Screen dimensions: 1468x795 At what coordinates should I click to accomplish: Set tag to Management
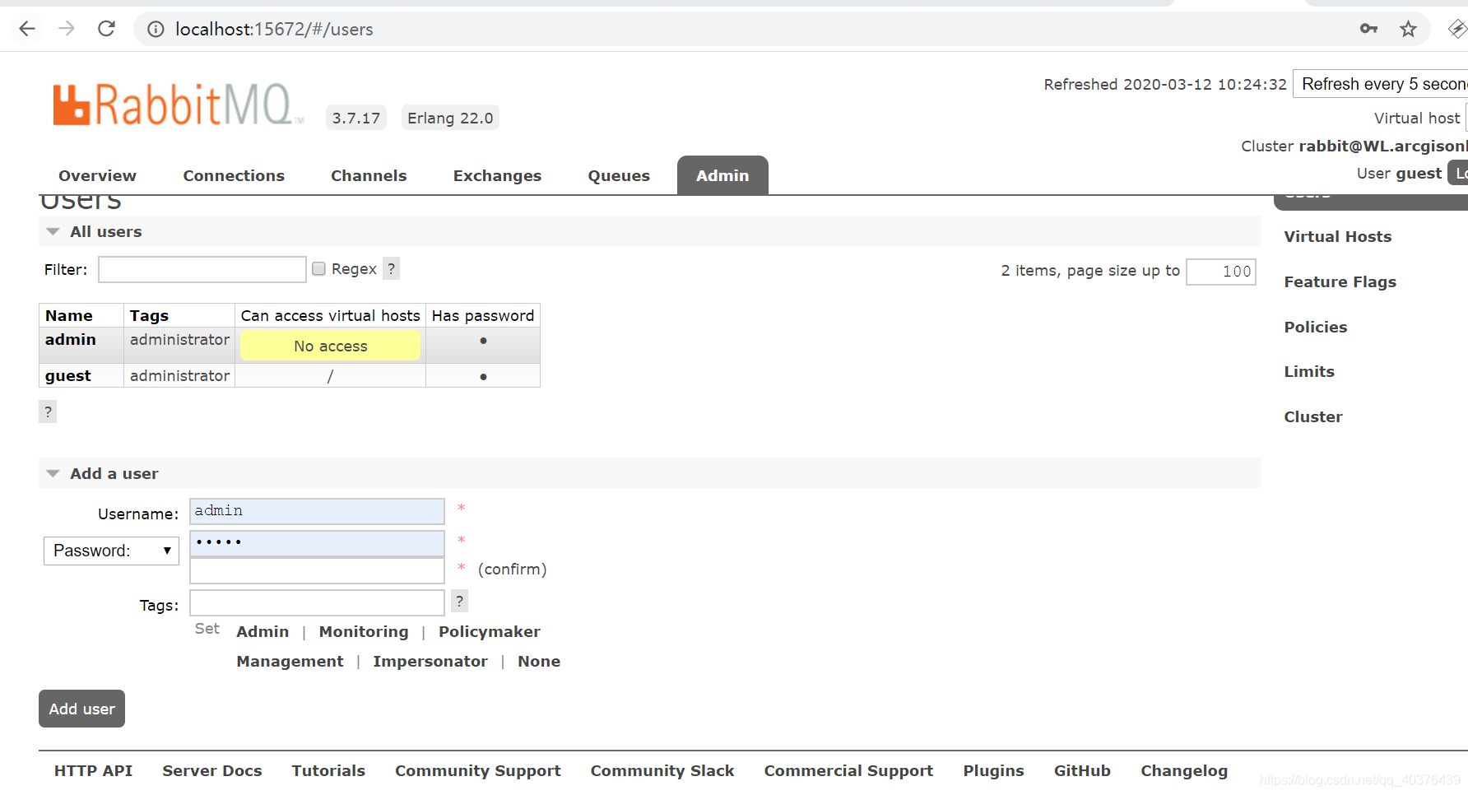click(x=290, y=661)
